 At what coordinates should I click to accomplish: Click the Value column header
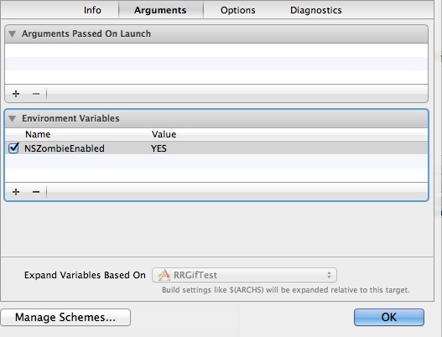pos(164,134)
